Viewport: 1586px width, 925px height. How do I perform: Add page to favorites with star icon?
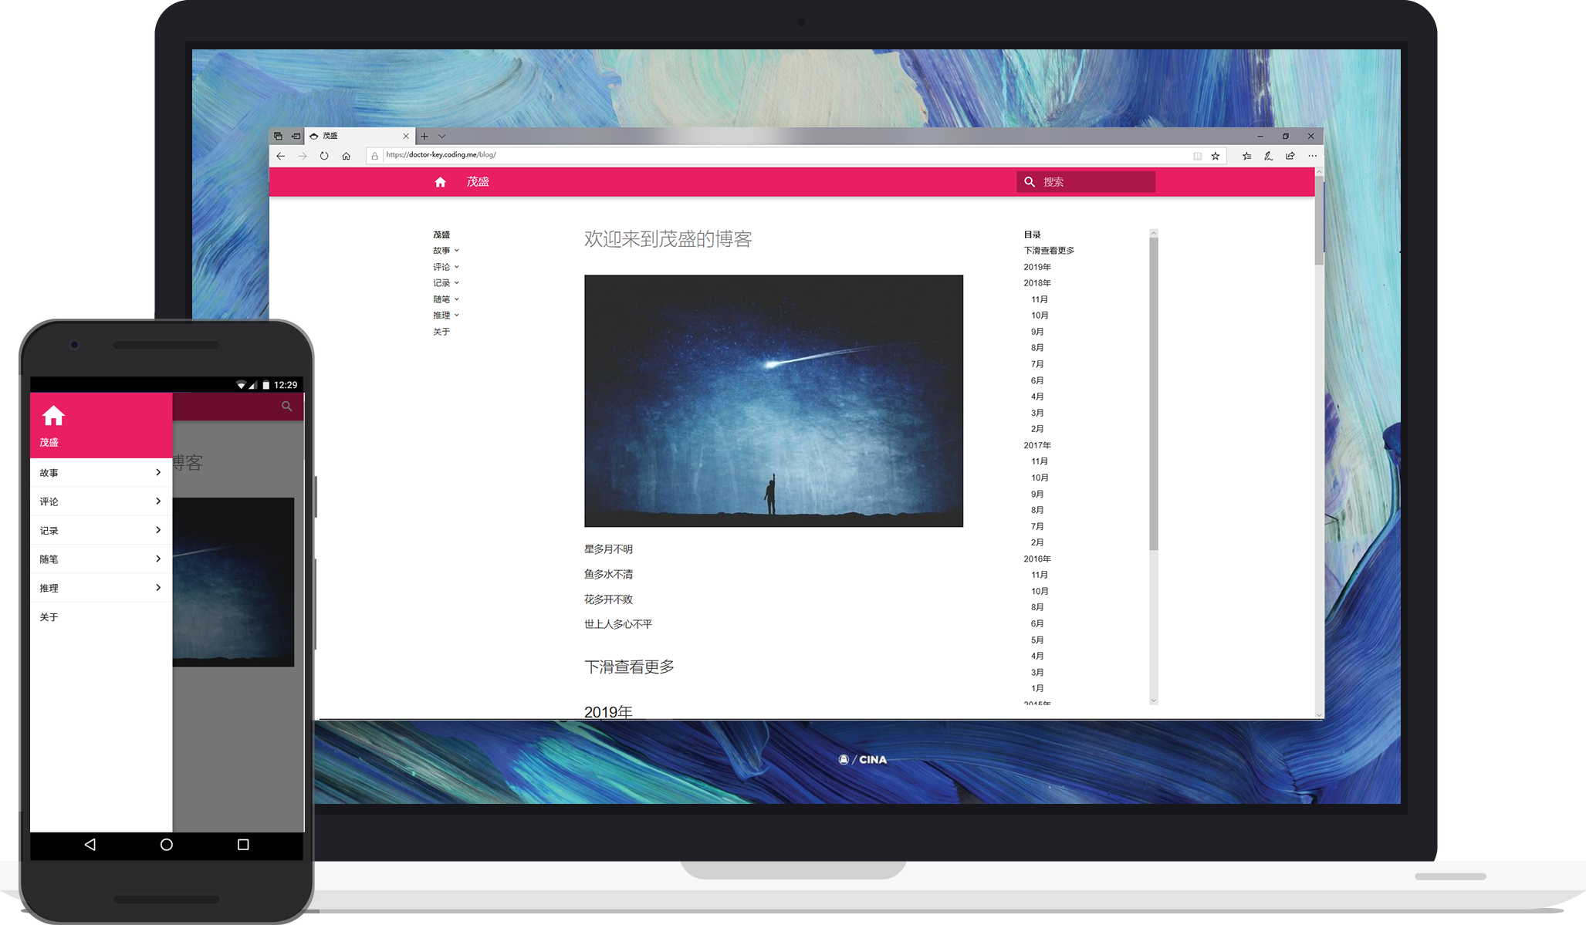(x=1216, y=156)
